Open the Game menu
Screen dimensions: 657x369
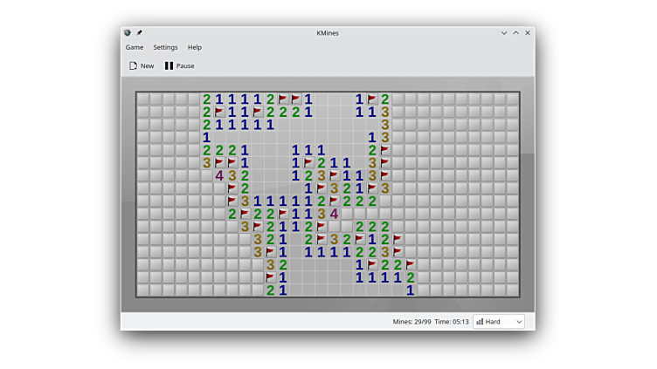tap(135, 47)
